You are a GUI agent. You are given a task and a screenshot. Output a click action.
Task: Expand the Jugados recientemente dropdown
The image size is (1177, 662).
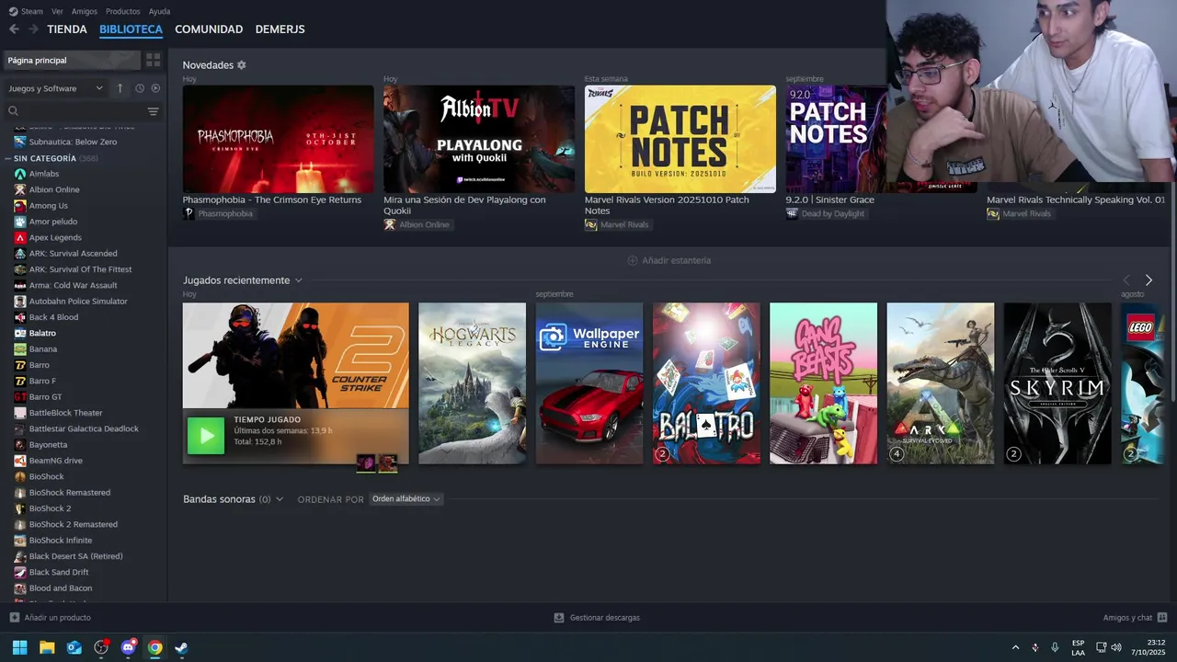click(x=298, y=280)
